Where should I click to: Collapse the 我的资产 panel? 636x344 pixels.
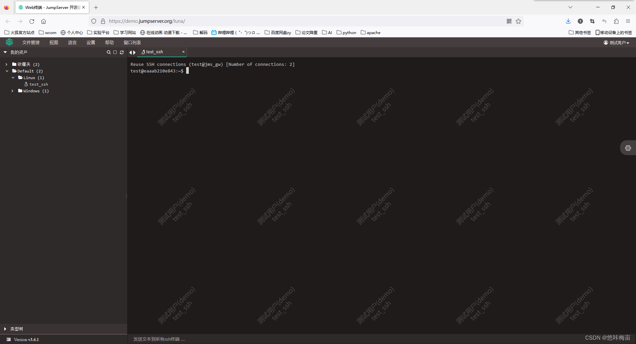[x=5, y=52]
